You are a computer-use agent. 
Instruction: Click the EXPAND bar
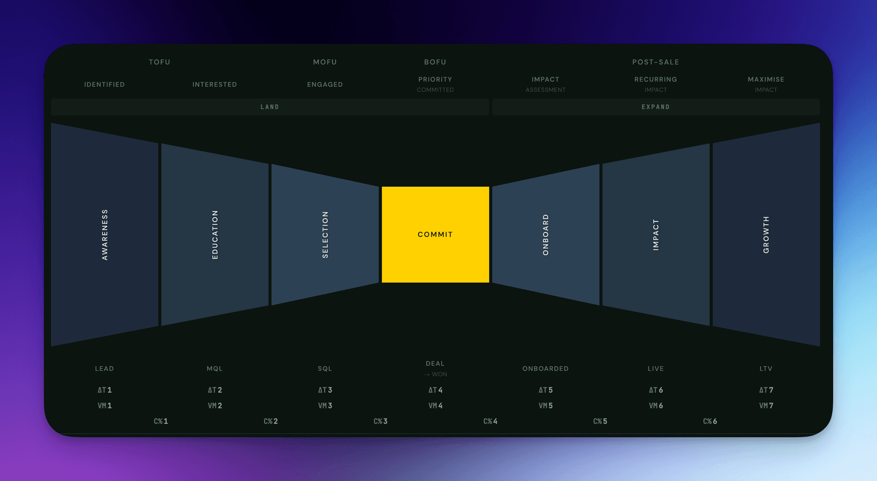pos(656,107)
